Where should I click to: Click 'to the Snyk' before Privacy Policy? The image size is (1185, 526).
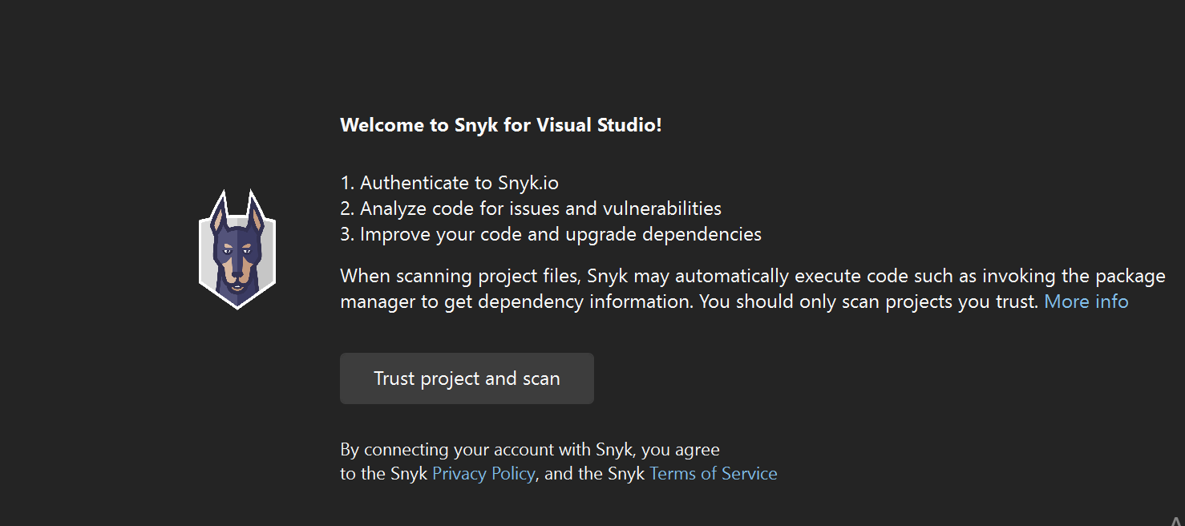pos(383,473)
